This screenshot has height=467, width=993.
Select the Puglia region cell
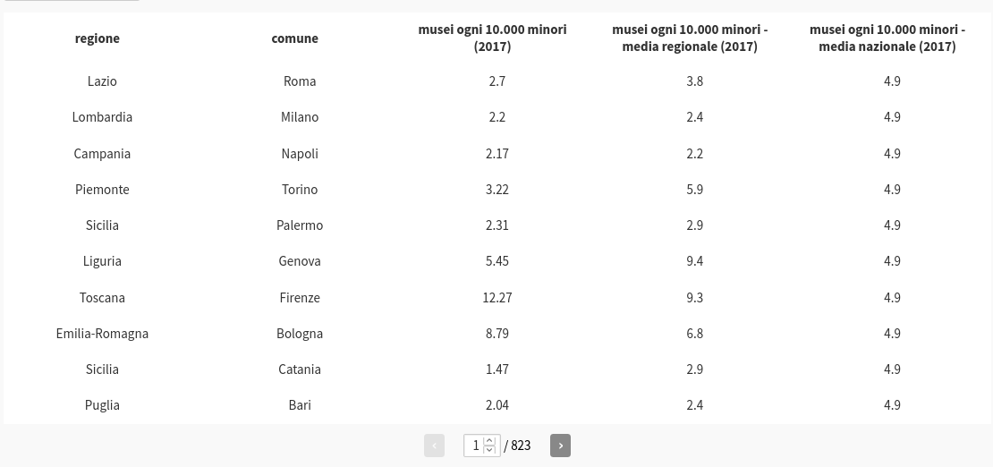click(102, 405)
